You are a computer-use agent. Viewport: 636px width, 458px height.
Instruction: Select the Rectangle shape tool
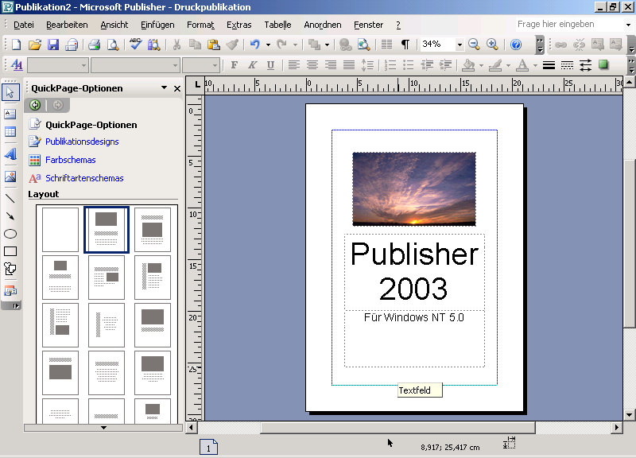[x=10, y=252]
